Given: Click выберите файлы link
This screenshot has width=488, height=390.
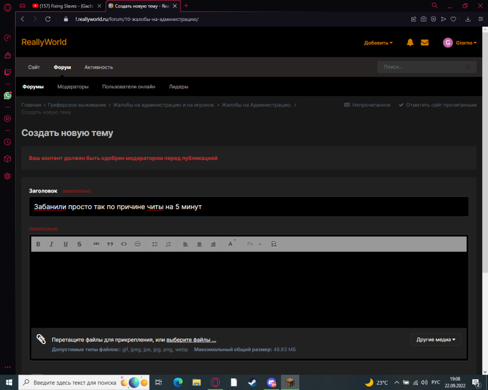Looking at the screenshot, I should [191, 340].
